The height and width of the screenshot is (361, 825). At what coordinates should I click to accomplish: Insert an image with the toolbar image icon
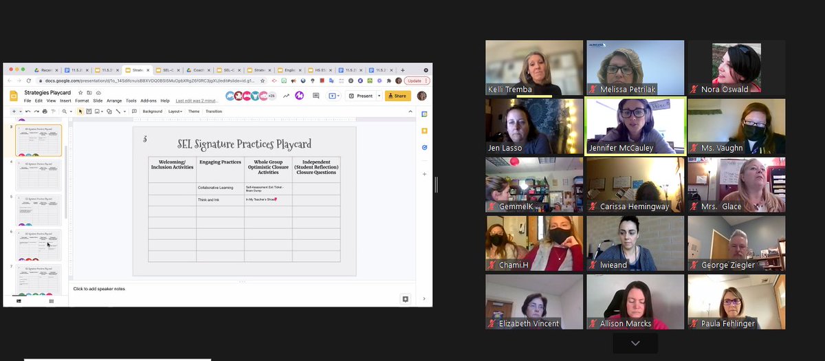[97, 111]
